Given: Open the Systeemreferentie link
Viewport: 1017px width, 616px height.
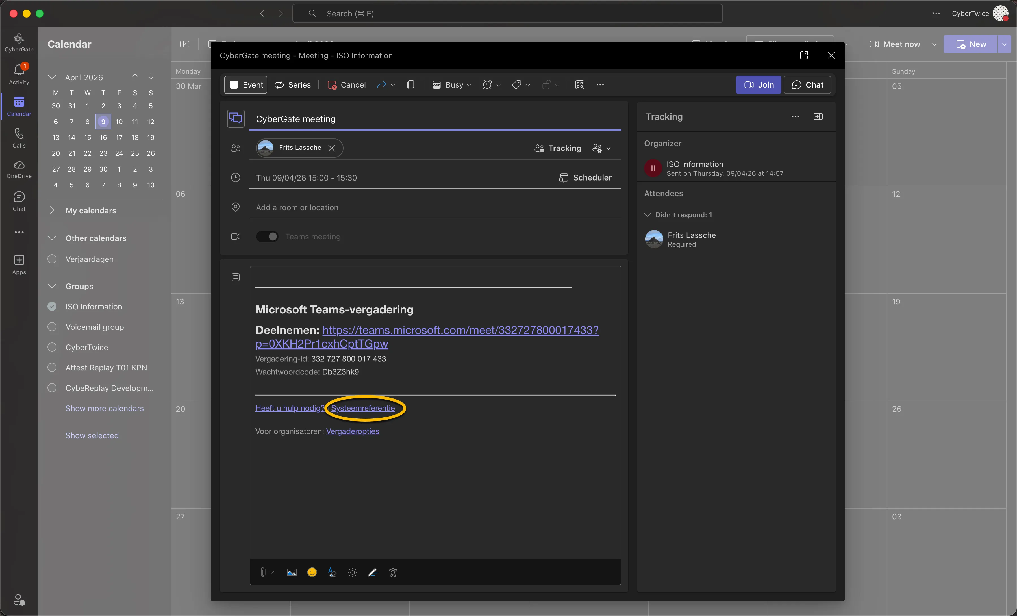Looking at the screenshot, I should tap(363, 408).
